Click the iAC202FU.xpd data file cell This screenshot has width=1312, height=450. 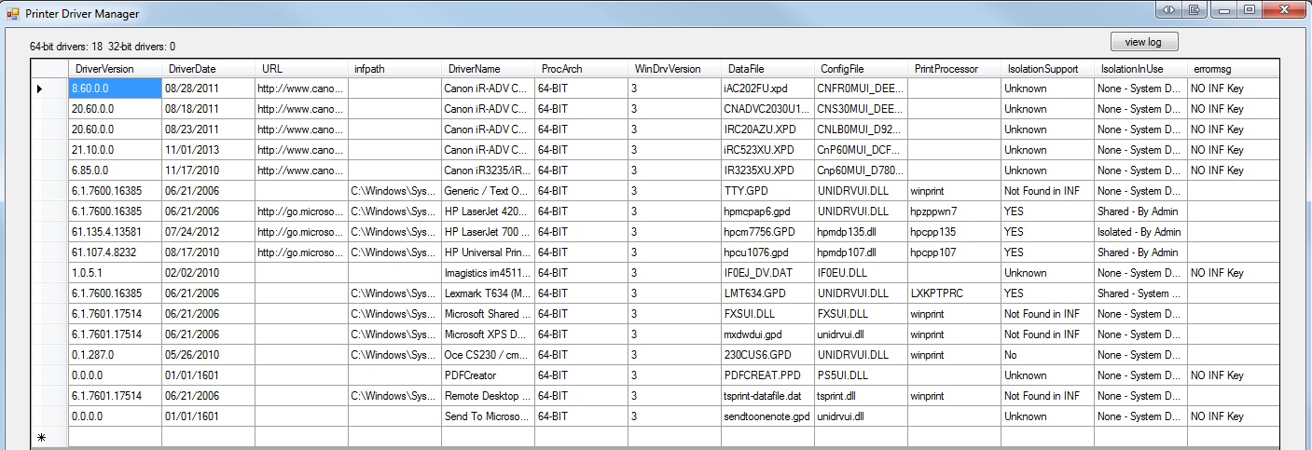coord(767,89)
